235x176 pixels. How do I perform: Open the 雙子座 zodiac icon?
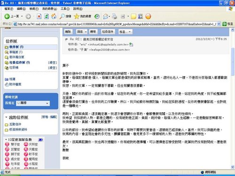7,144
